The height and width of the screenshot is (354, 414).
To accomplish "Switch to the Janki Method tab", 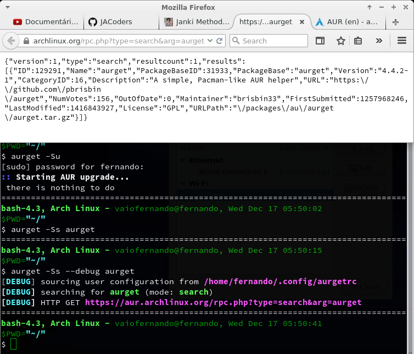I will pos(197,21).
